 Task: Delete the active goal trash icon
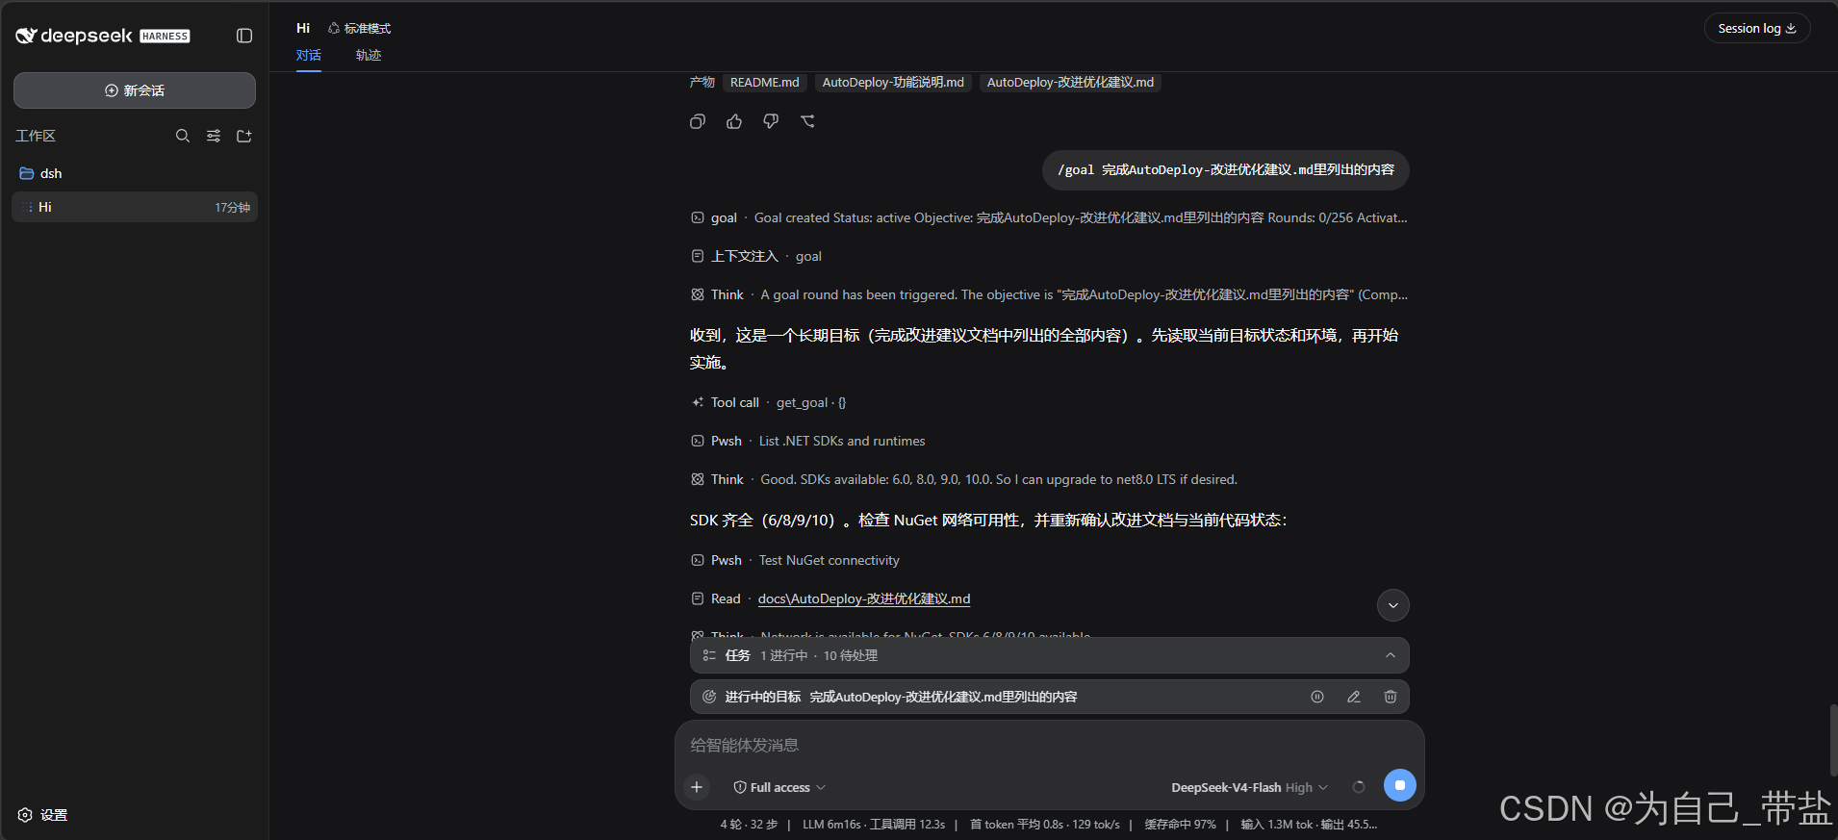point(1391,697)
